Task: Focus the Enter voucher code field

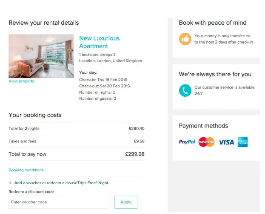Action: coord(59,202)
